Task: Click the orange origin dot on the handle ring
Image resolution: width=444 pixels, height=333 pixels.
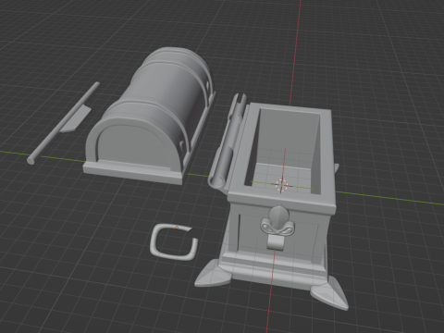Action: (177, 228)
